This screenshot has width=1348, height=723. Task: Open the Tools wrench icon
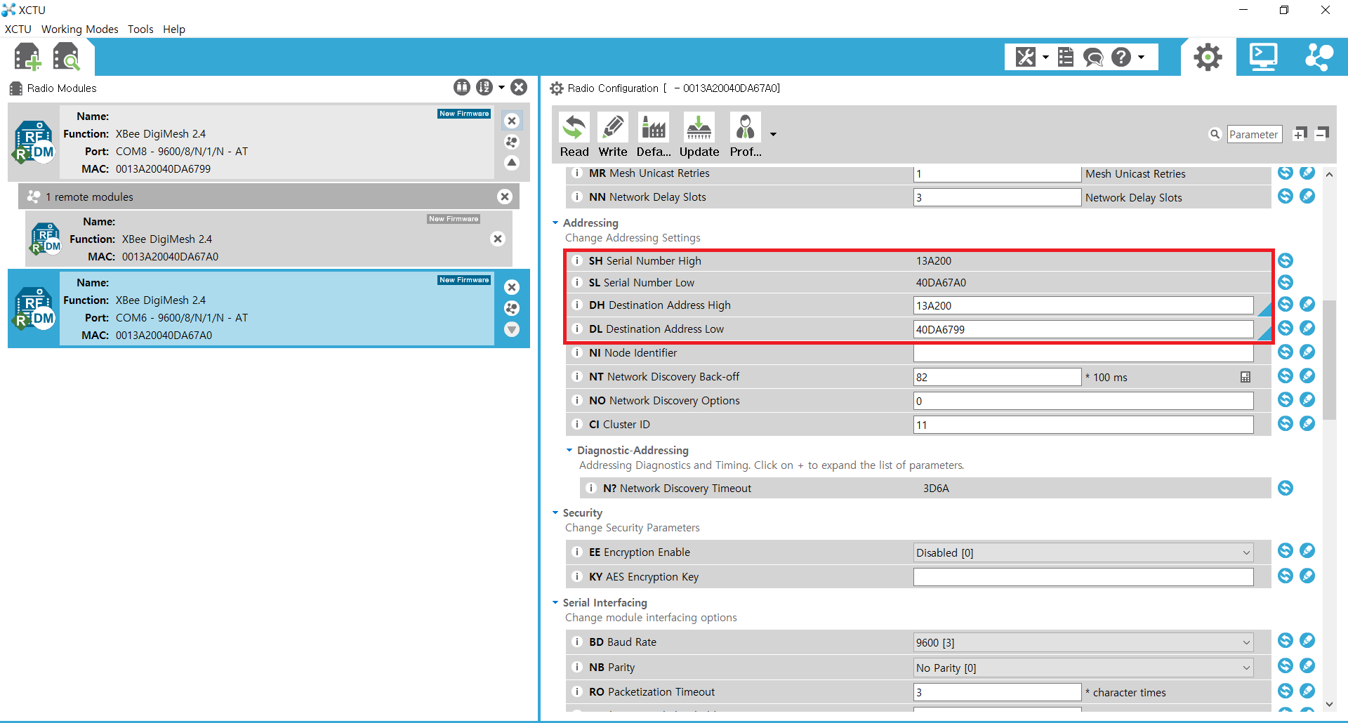coord(1025,57)
